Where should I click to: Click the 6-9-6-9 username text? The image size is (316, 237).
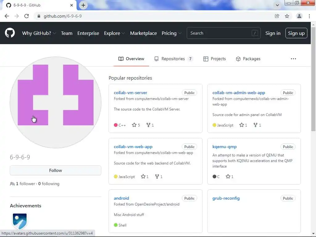pos(20,157)
